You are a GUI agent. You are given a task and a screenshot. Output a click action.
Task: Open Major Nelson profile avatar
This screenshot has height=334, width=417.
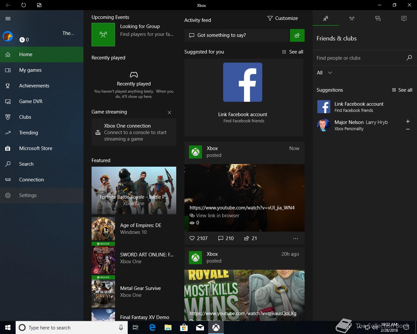click(324, 125)
